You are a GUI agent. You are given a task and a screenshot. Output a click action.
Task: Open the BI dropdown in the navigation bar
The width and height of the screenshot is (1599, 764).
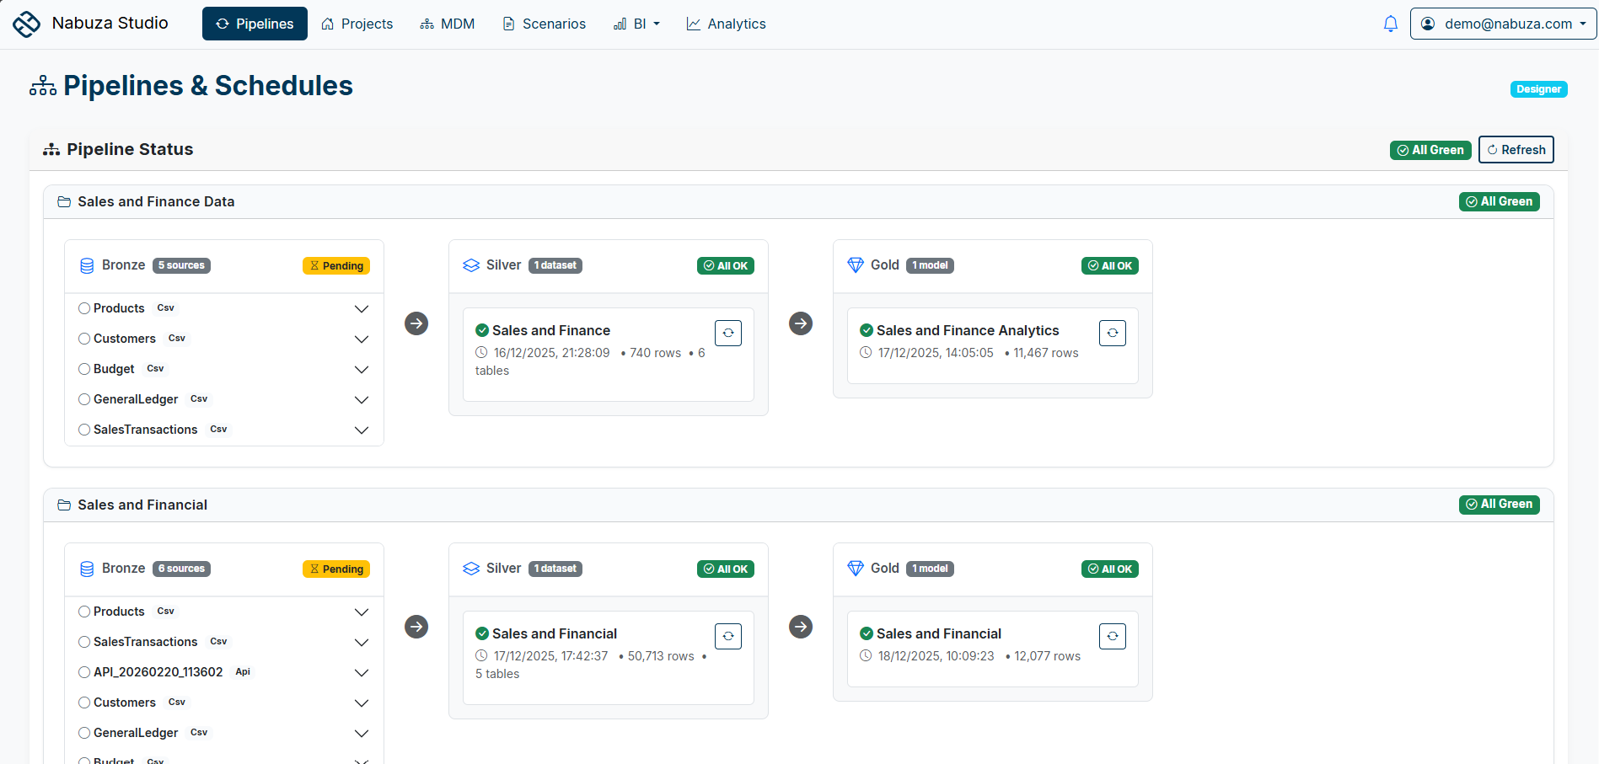point(636,23)
